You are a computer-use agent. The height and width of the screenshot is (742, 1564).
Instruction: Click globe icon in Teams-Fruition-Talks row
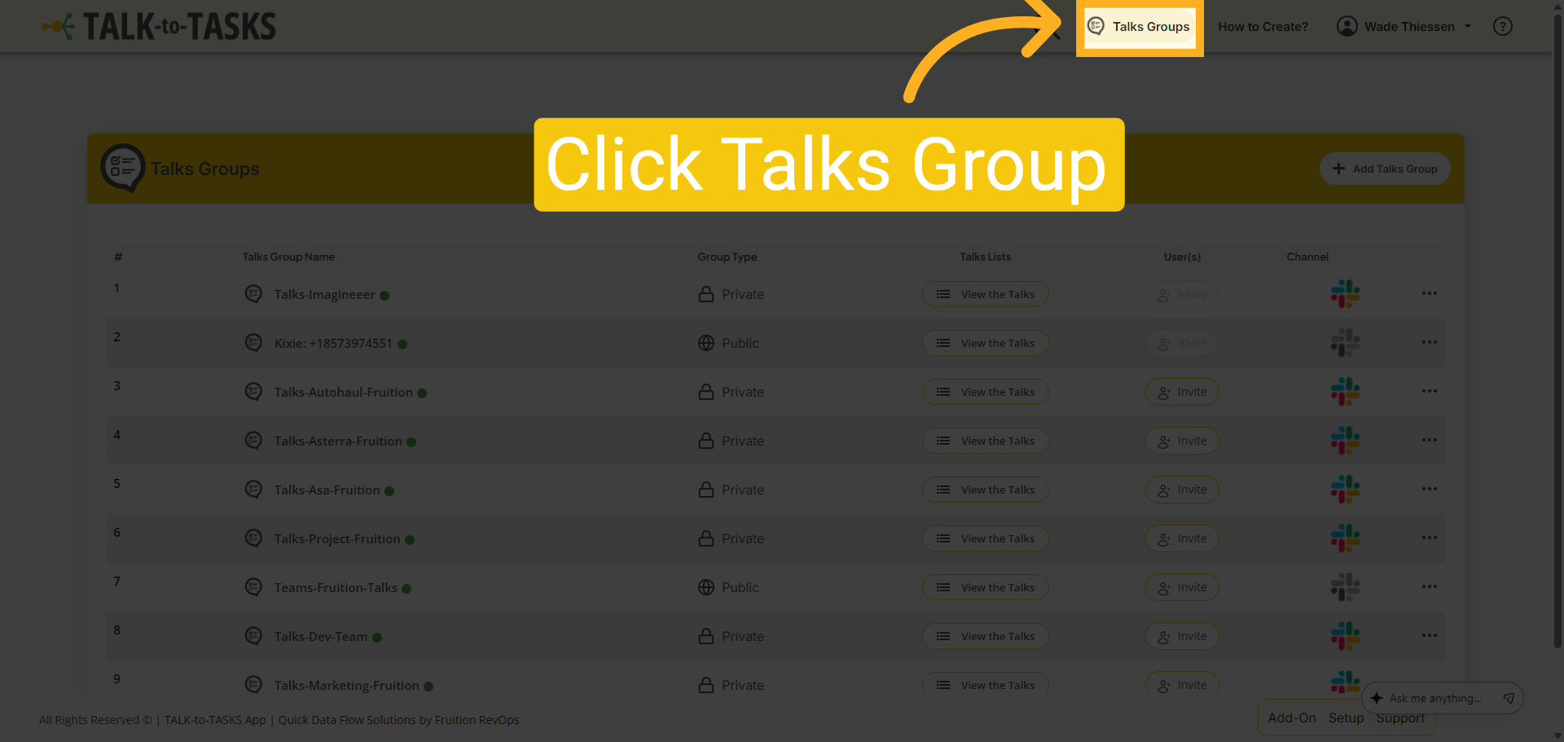pyautogui.click(x=706, y=587)
